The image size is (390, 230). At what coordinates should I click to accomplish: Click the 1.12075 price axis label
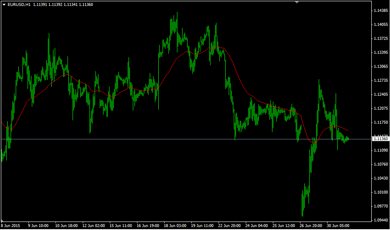(x=381, y=108)
